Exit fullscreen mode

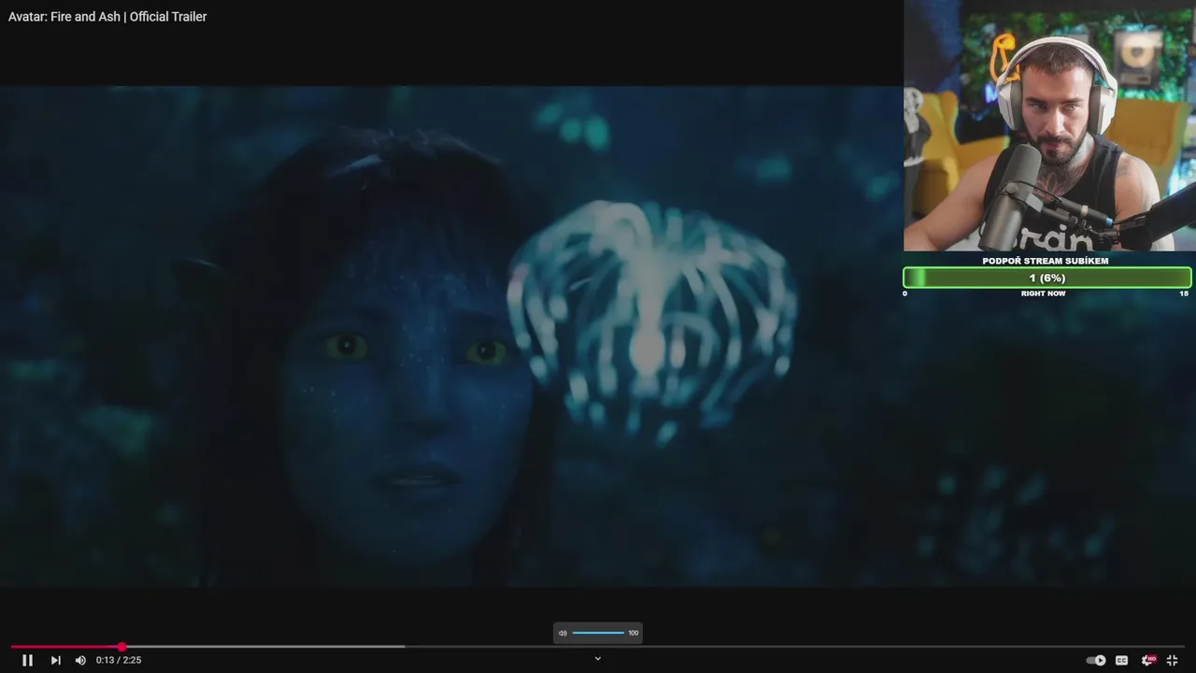click(1172, 660)
